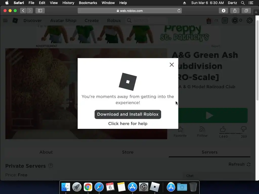259x194 pixels.
Task: Click the Roblox logo in the dialog
Action: [128, 82]
